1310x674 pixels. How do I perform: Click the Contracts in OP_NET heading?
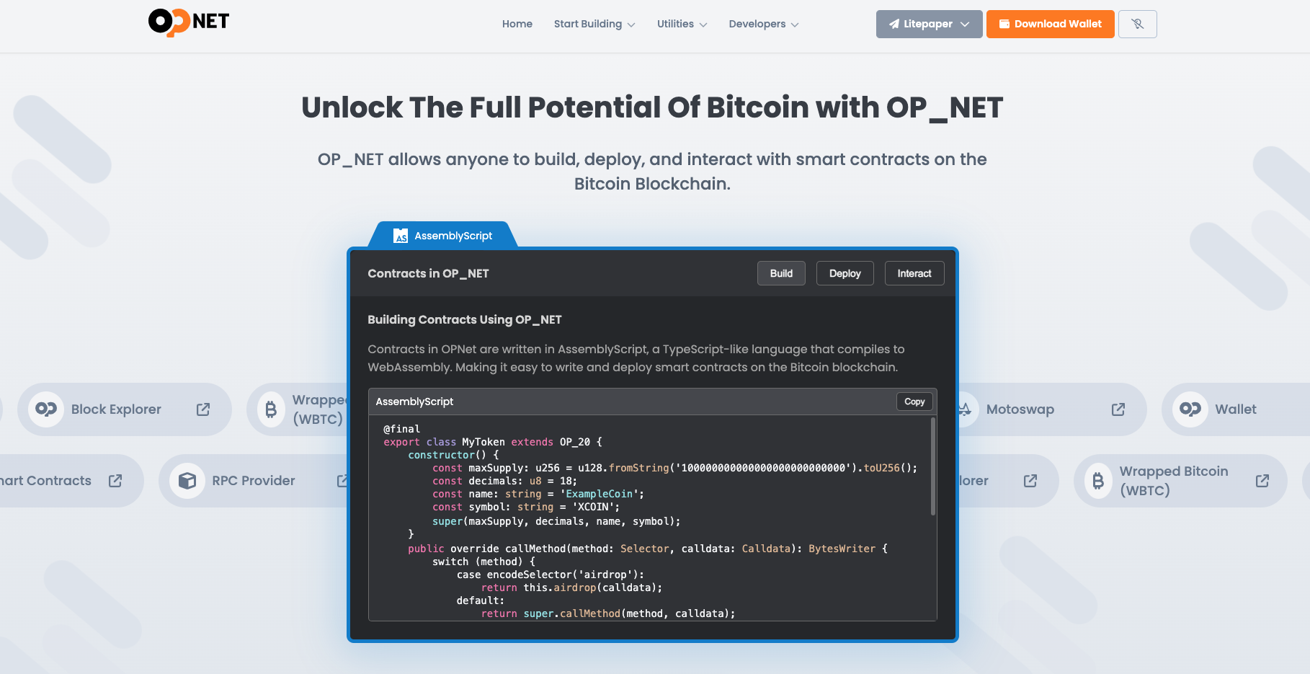428,273
